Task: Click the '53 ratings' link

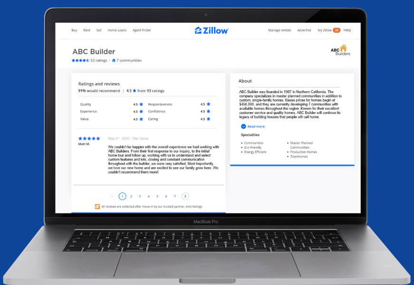Action: coord(99,60)
